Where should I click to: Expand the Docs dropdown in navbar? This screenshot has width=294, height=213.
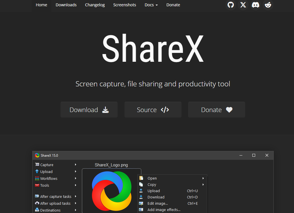pyautogui.click(x=151, y=5)
